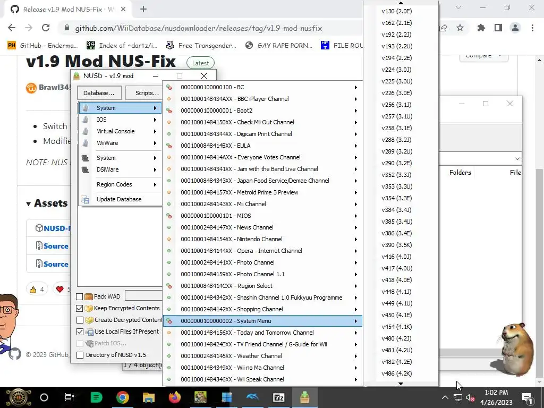Expand Boot2 title submenu
This screenshot has width=544, height=408.
coord(262,110)
